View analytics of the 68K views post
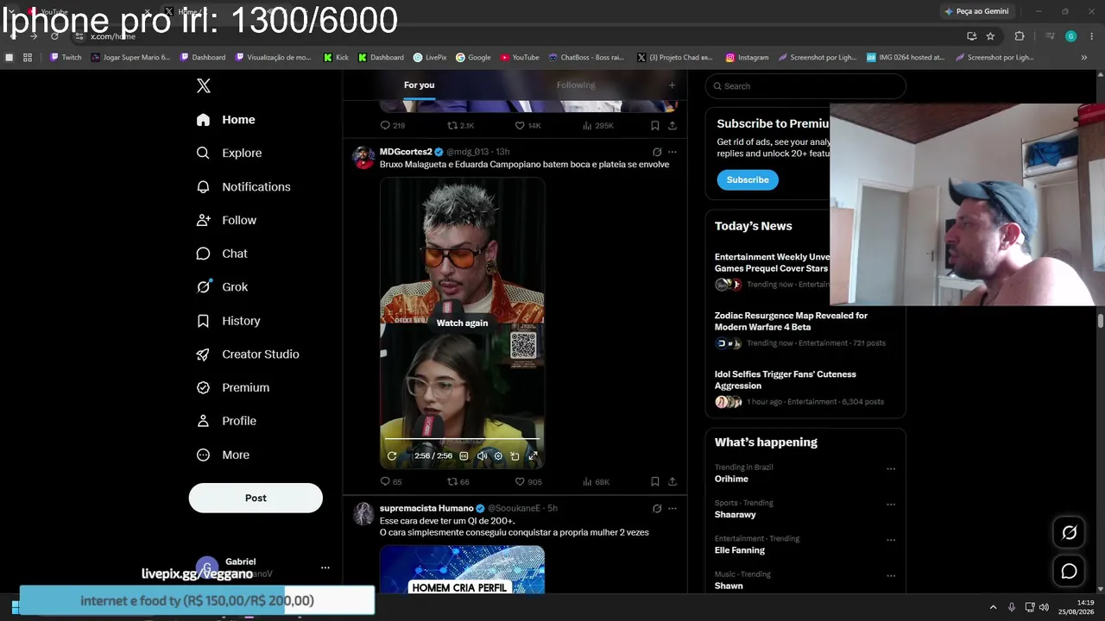The width and height of the screenshot is (1105, 621). pos(596,482)
